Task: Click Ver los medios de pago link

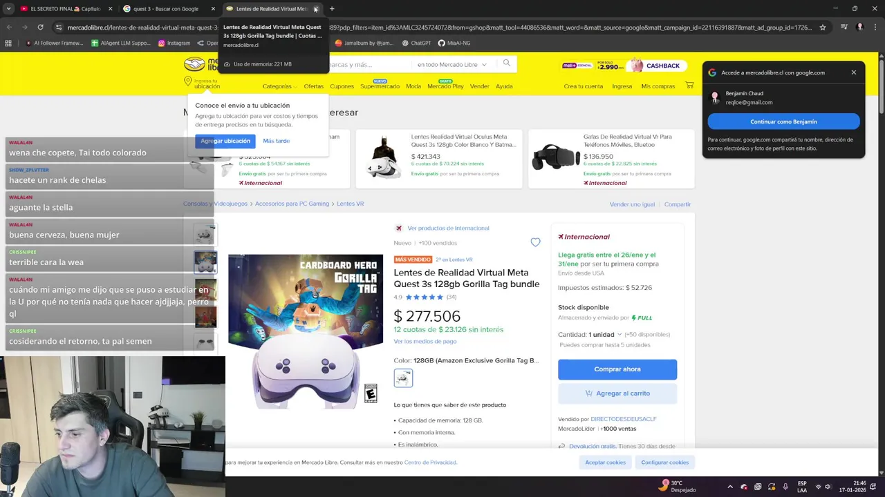Action: pos(425,341)
